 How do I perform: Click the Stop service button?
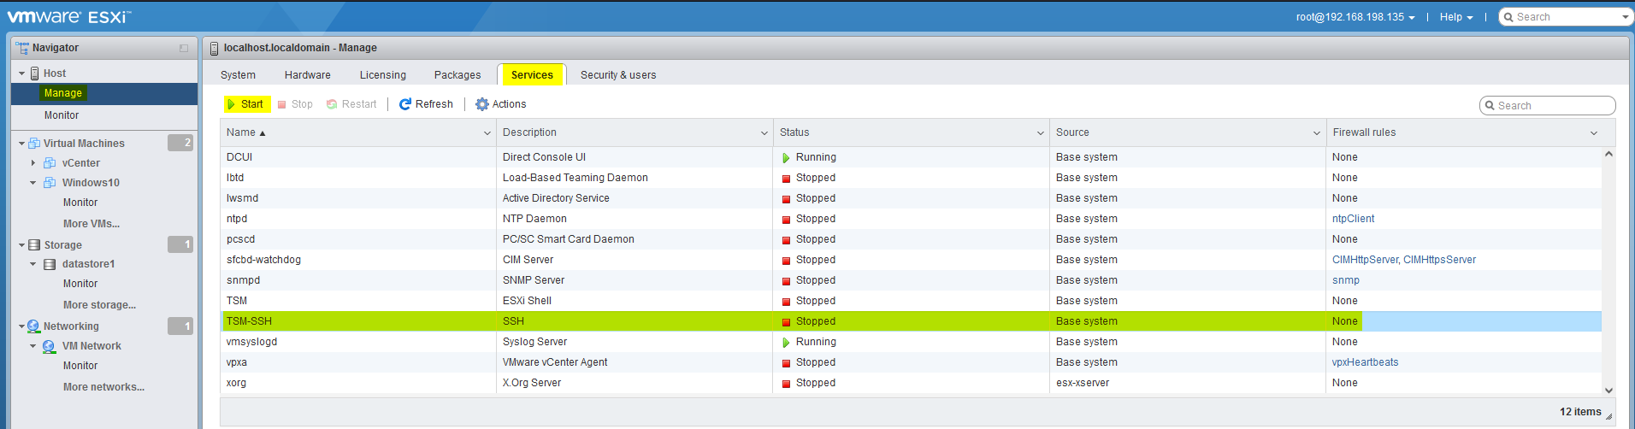295,104
